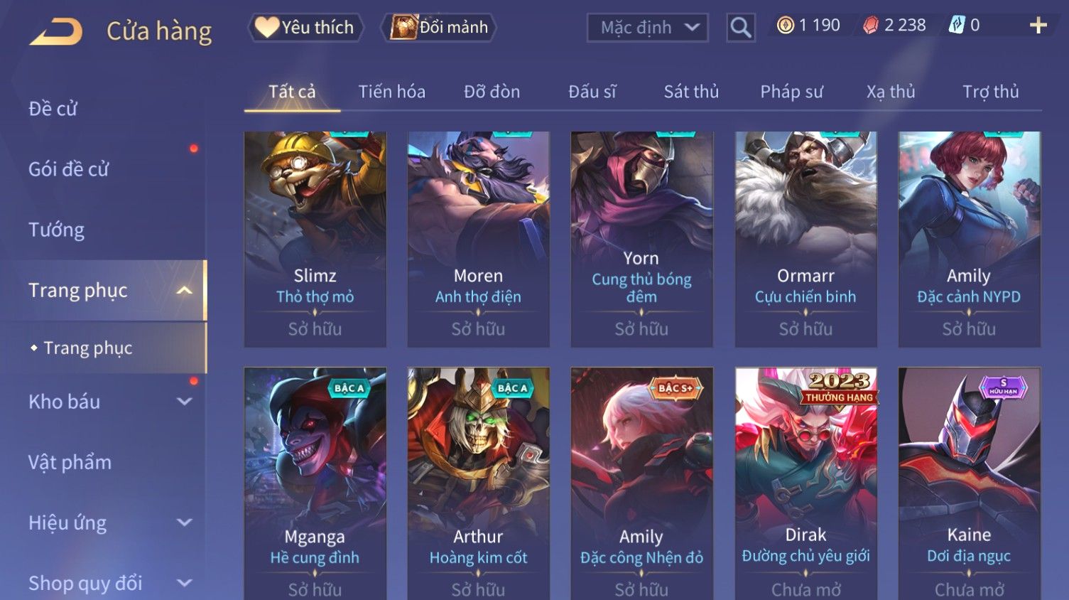Switch to the Tiến hóa tab
The width and height of the screenshot is (1069, 600).
(x=391, y=92)
